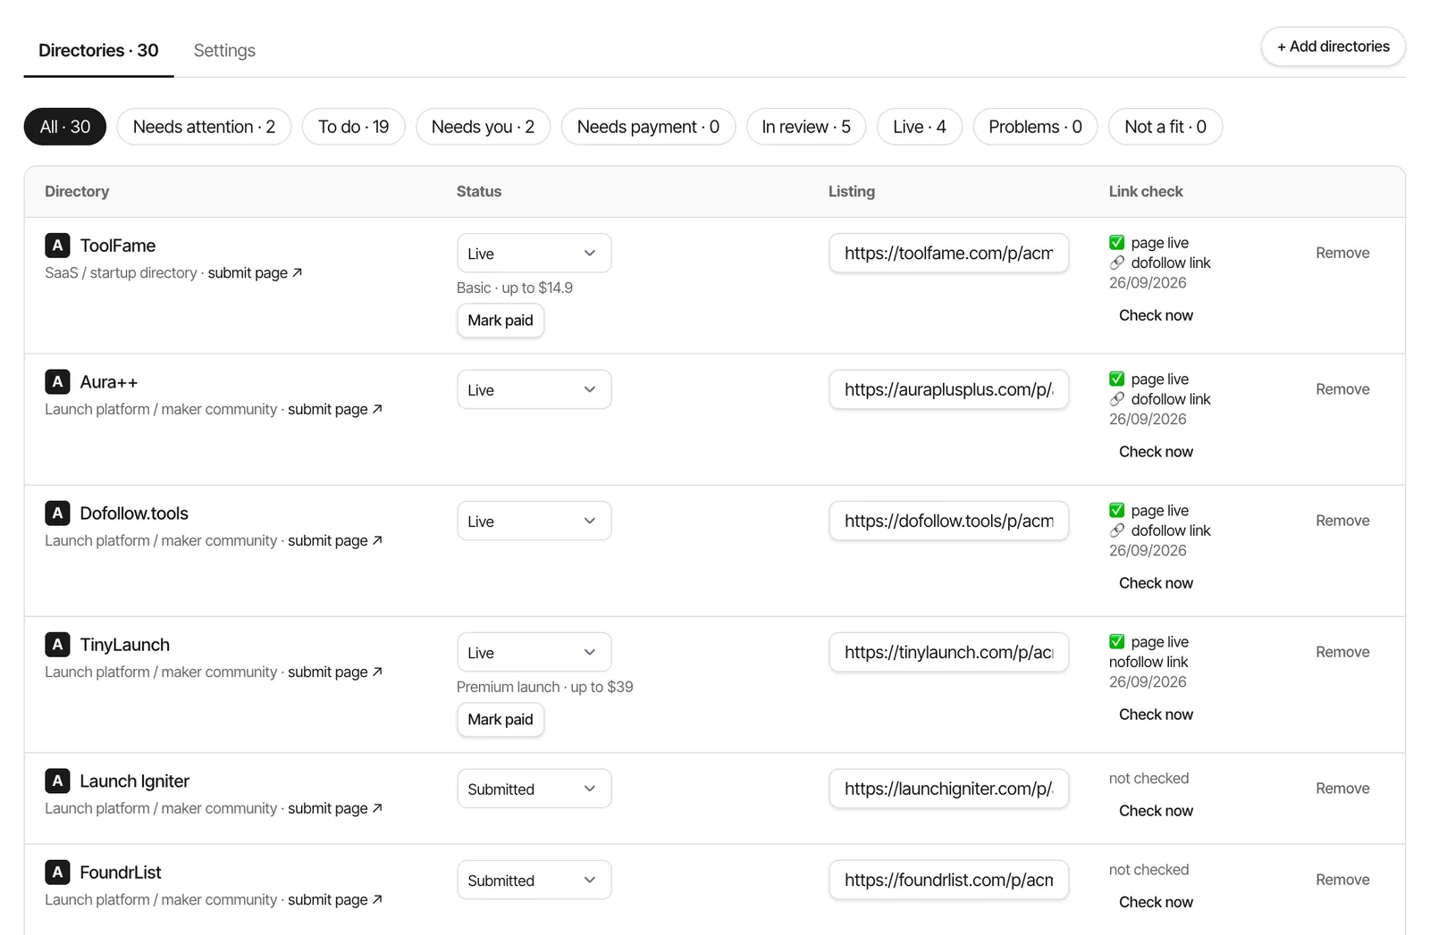
Task: Check FoundrList link now
Action: click(x=1156, y=902)
